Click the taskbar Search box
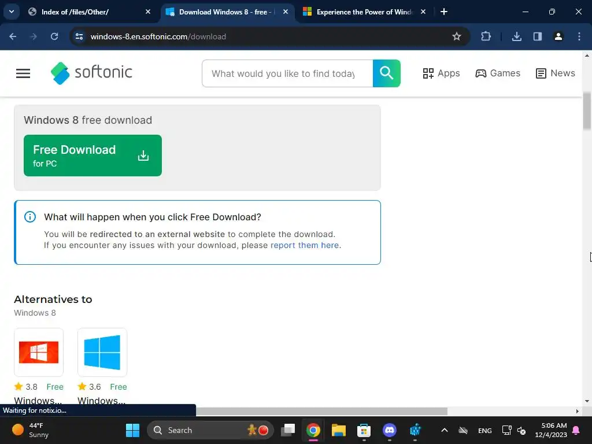 pos(210,430)
